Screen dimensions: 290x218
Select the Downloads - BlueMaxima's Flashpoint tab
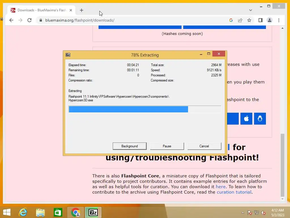point(41,10)
